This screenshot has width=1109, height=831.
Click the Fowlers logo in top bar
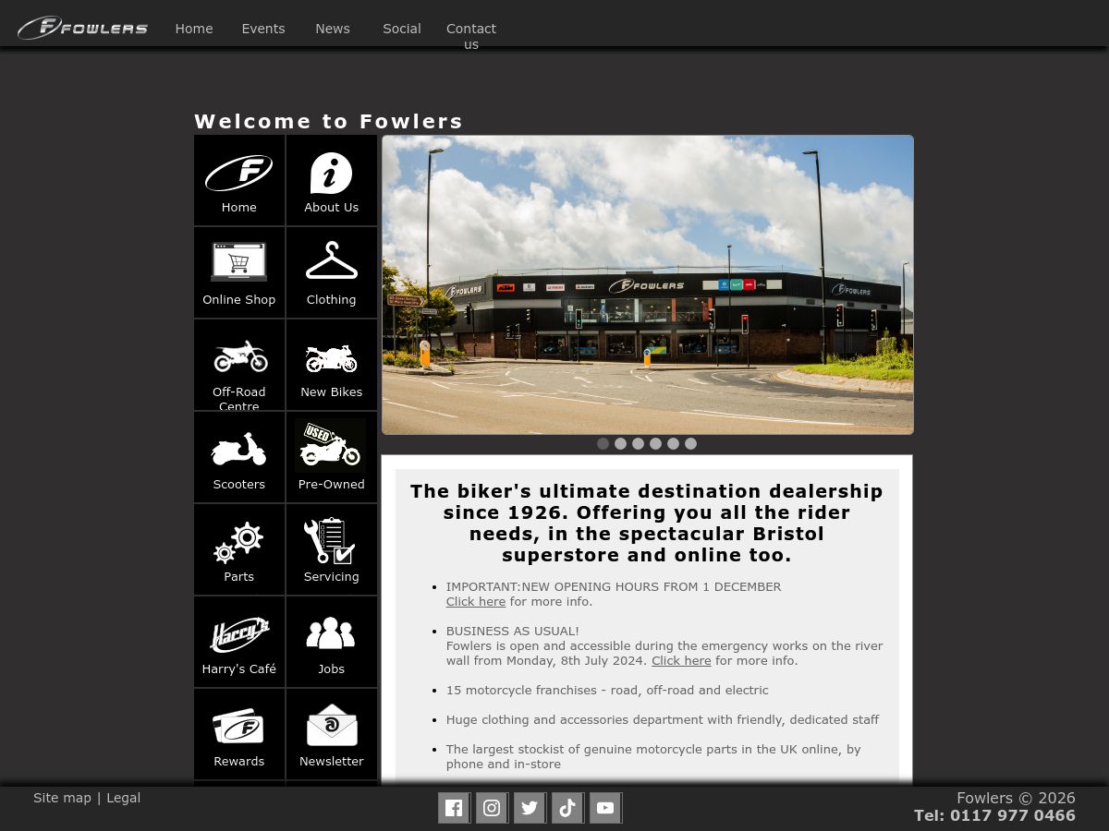[x=82, y=28]
